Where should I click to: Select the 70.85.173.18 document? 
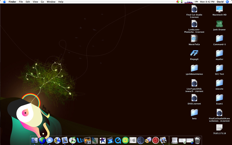(219, 127)
